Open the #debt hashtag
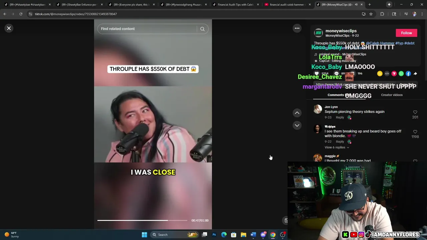This screenshot has height=240, width=427. (x=409, y=43)
